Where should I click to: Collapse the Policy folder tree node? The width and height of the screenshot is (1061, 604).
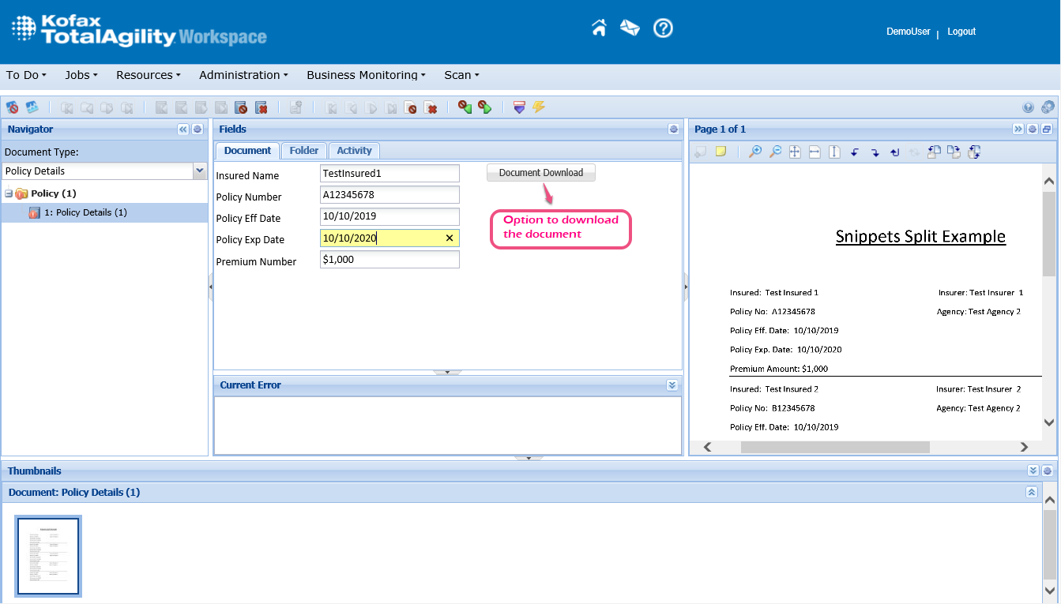pos(8,193)
